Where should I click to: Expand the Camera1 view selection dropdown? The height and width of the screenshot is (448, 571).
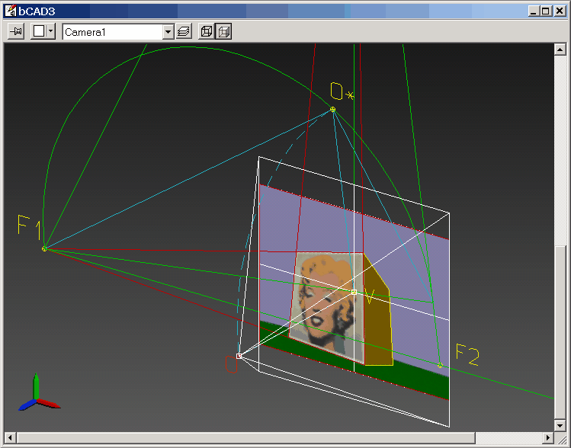pyautogui.click(x=168, y=32)
